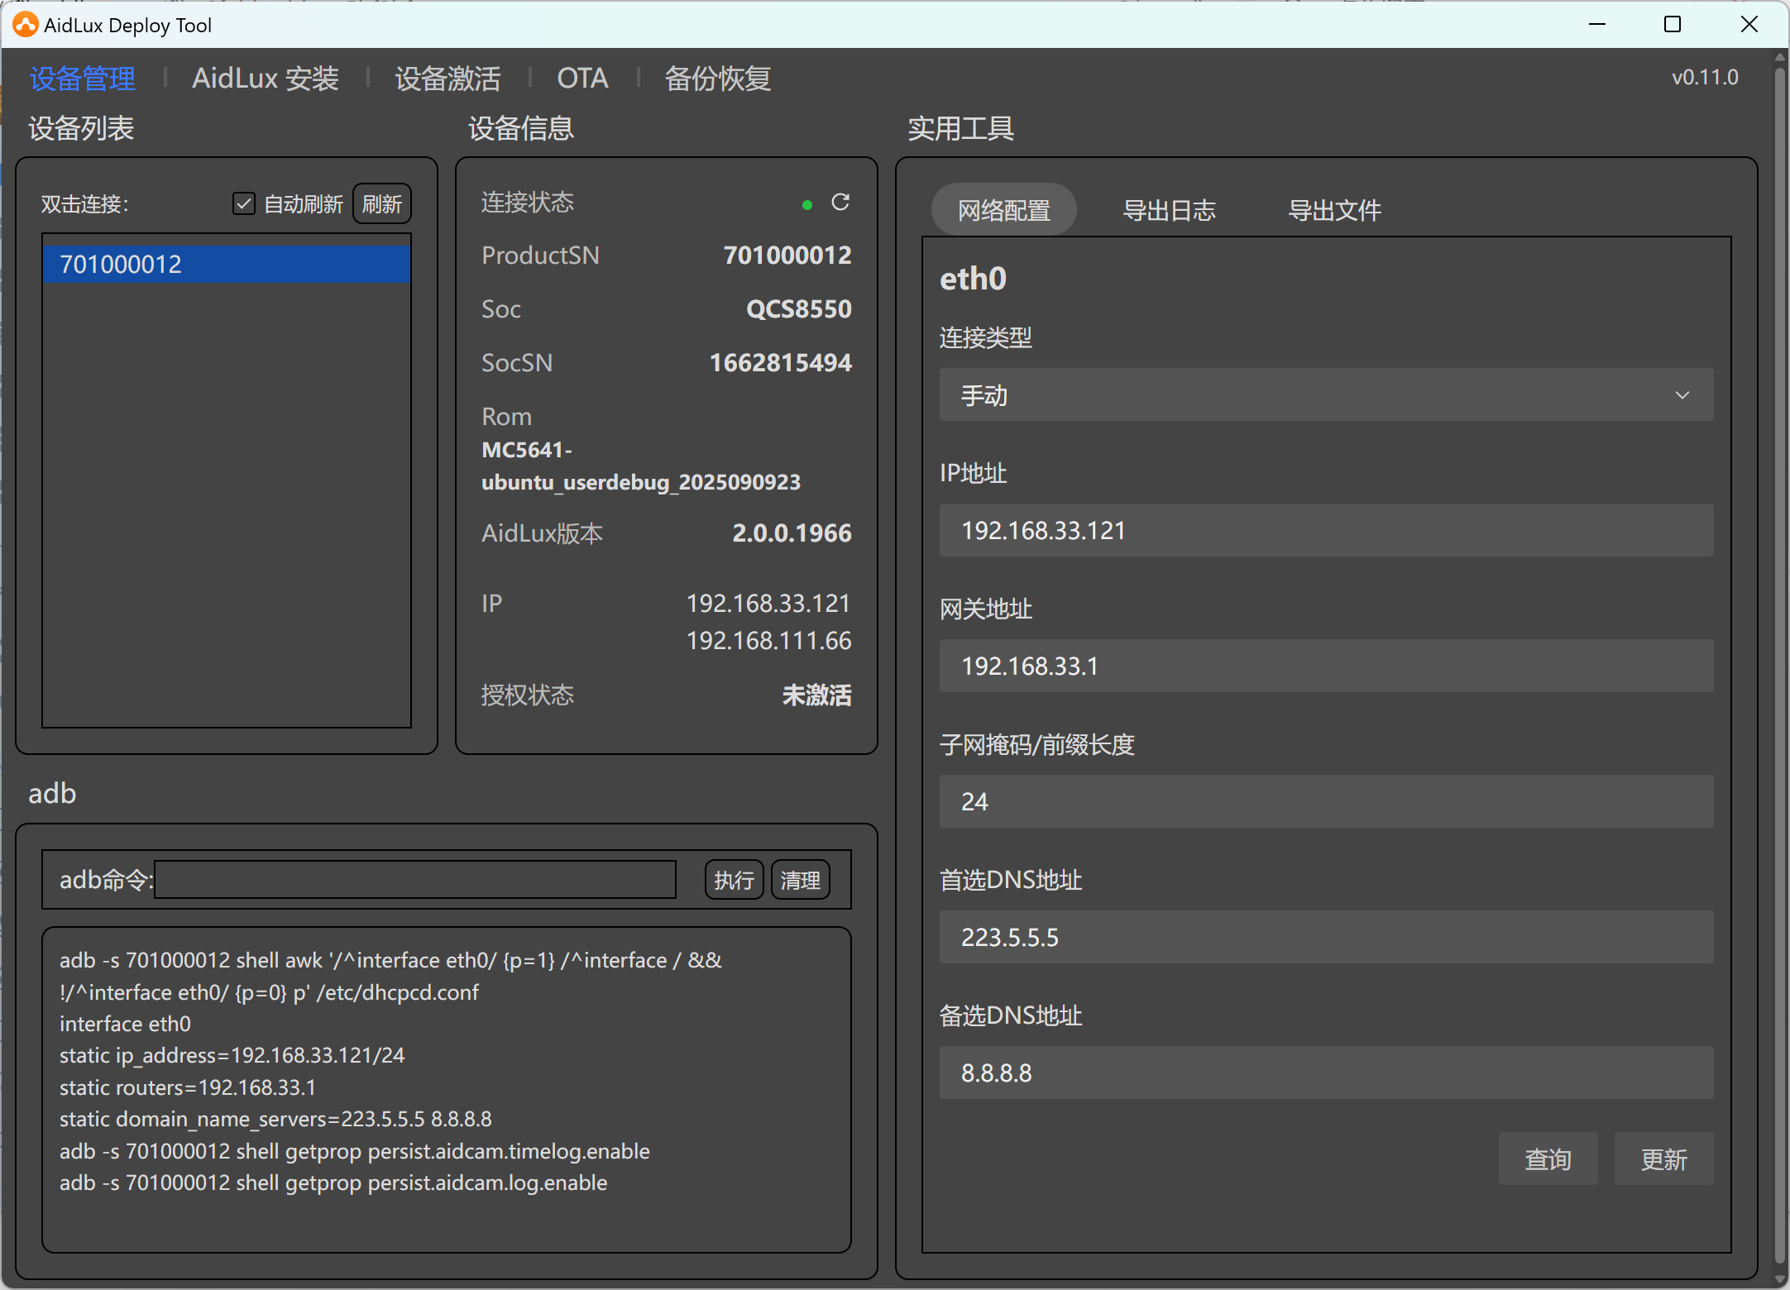Click the 执行 execute adb button
Screen dimensions: 1790x1290
coord(734,880)
